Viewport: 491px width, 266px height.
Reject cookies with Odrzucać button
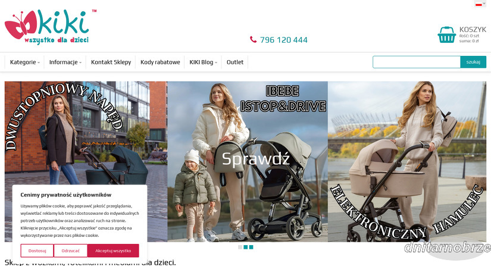(70, 251)
